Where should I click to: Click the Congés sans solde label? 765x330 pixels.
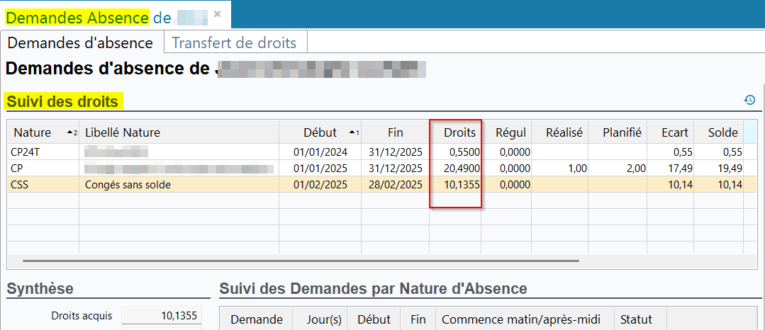click(128, 185)
